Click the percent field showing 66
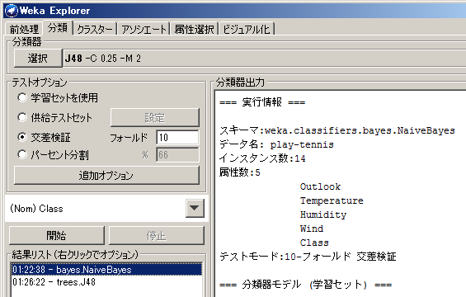The image size is (466, 297). click(177, 154)
